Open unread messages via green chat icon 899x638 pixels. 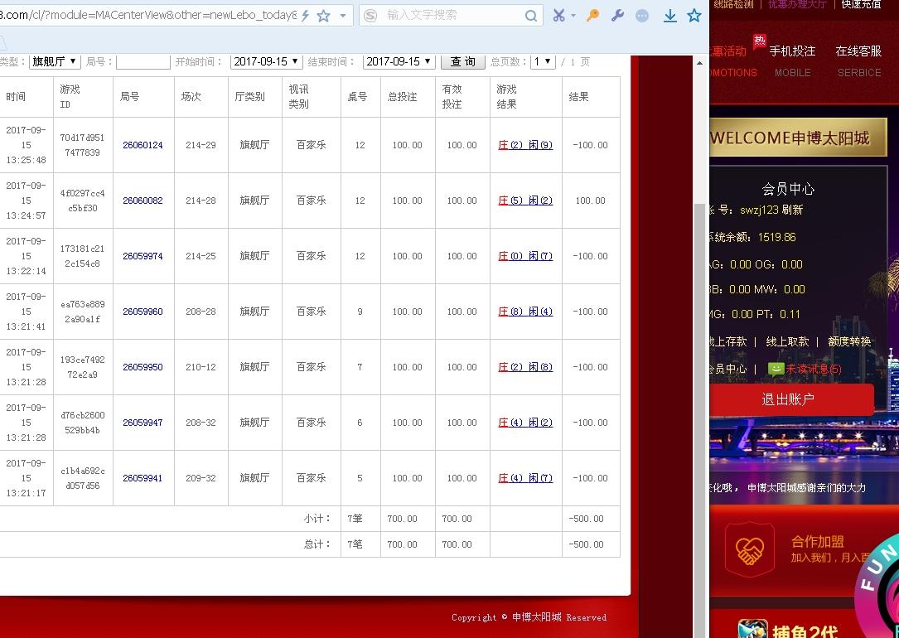[776, 369]
